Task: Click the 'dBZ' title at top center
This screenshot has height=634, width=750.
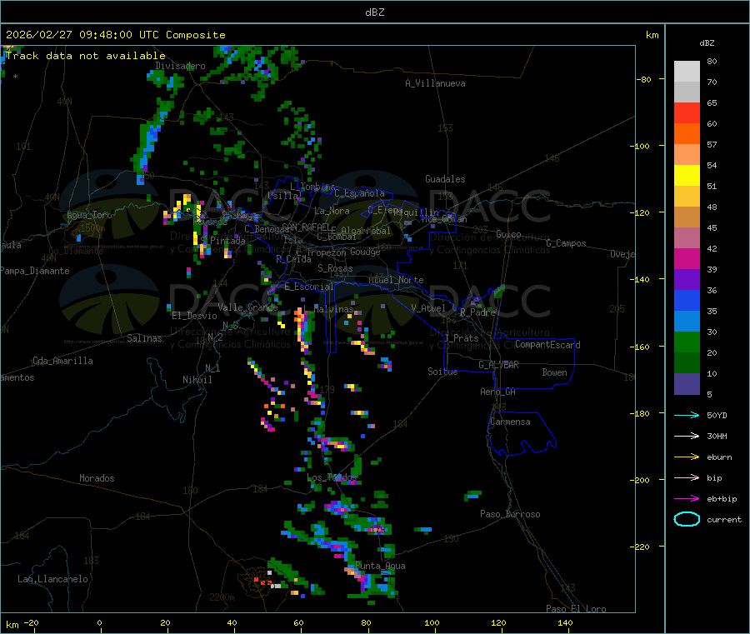Action: [x=374, y=12]
